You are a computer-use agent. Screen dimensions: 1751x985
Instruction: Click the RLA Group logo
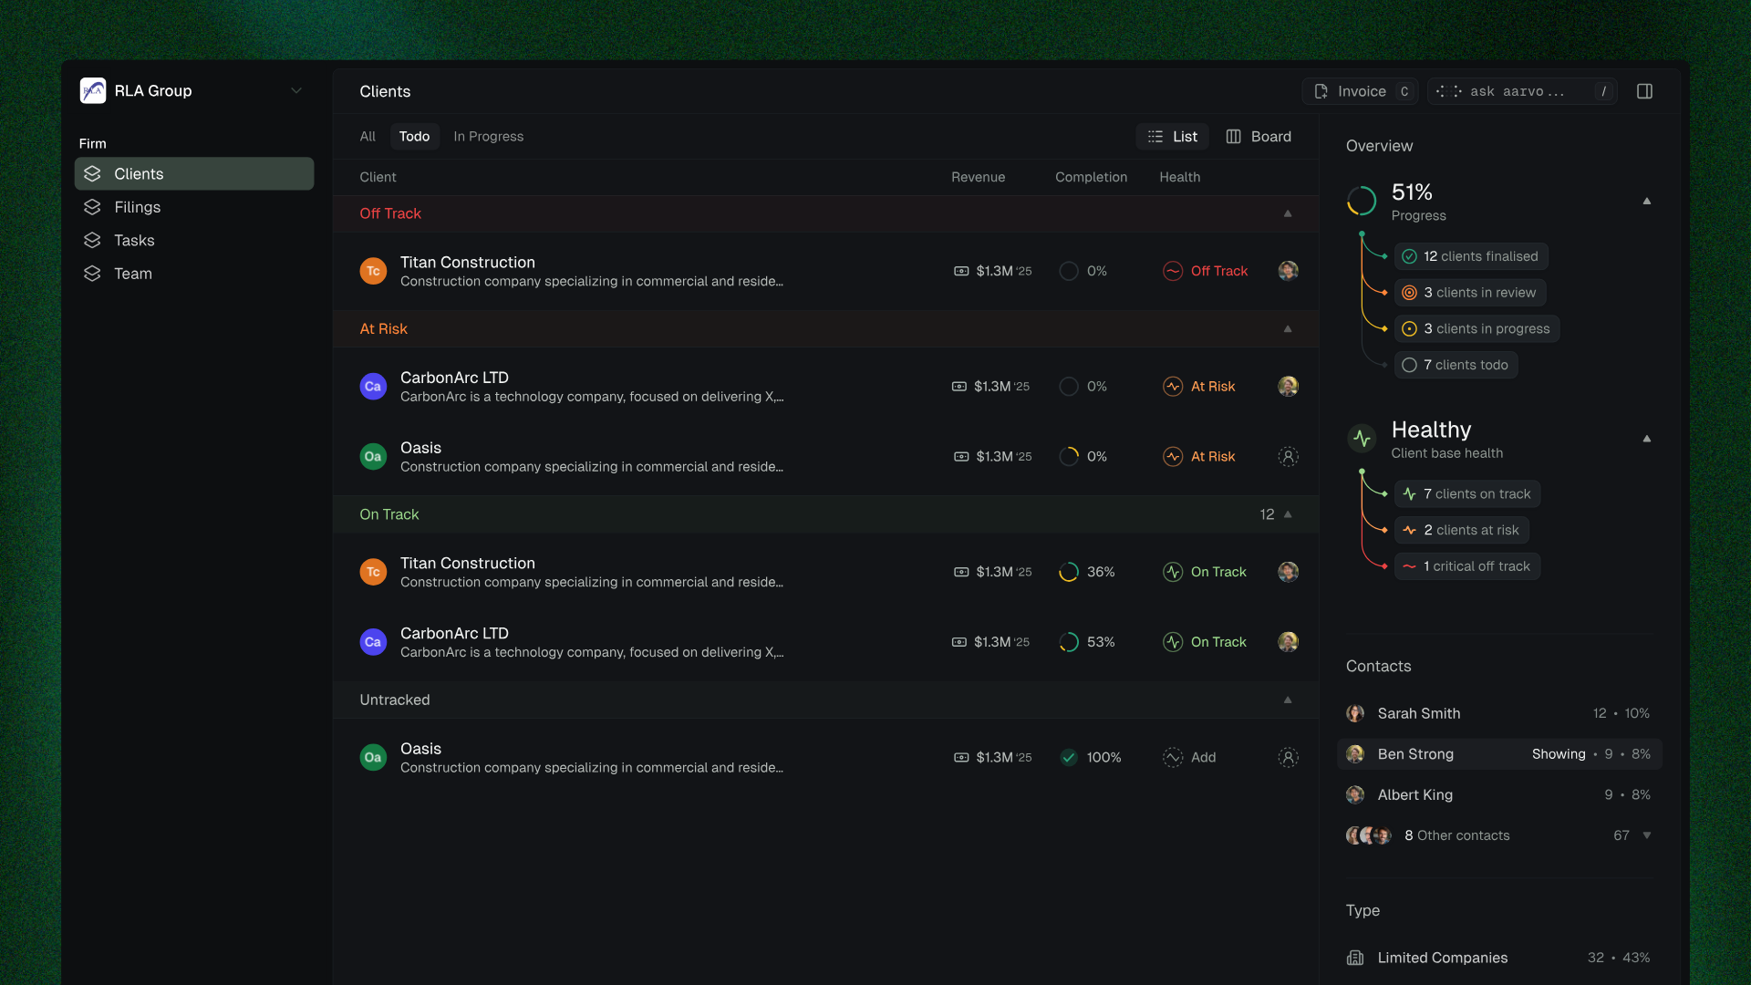click(93, 90)
